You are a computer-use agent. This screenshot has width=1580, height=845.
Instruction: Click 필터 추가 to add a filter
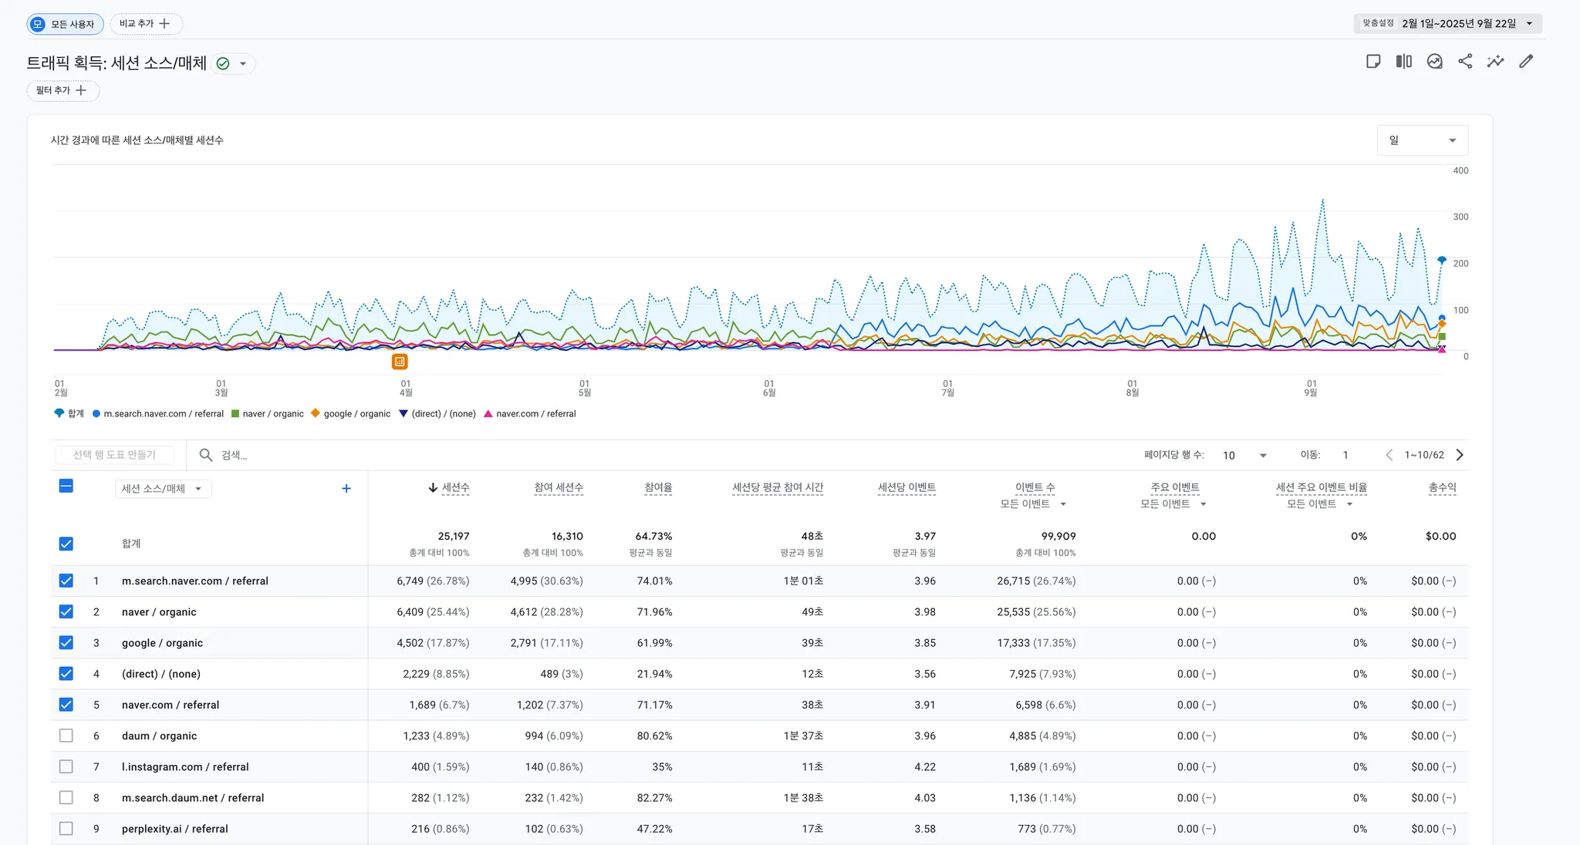(62, 90)
